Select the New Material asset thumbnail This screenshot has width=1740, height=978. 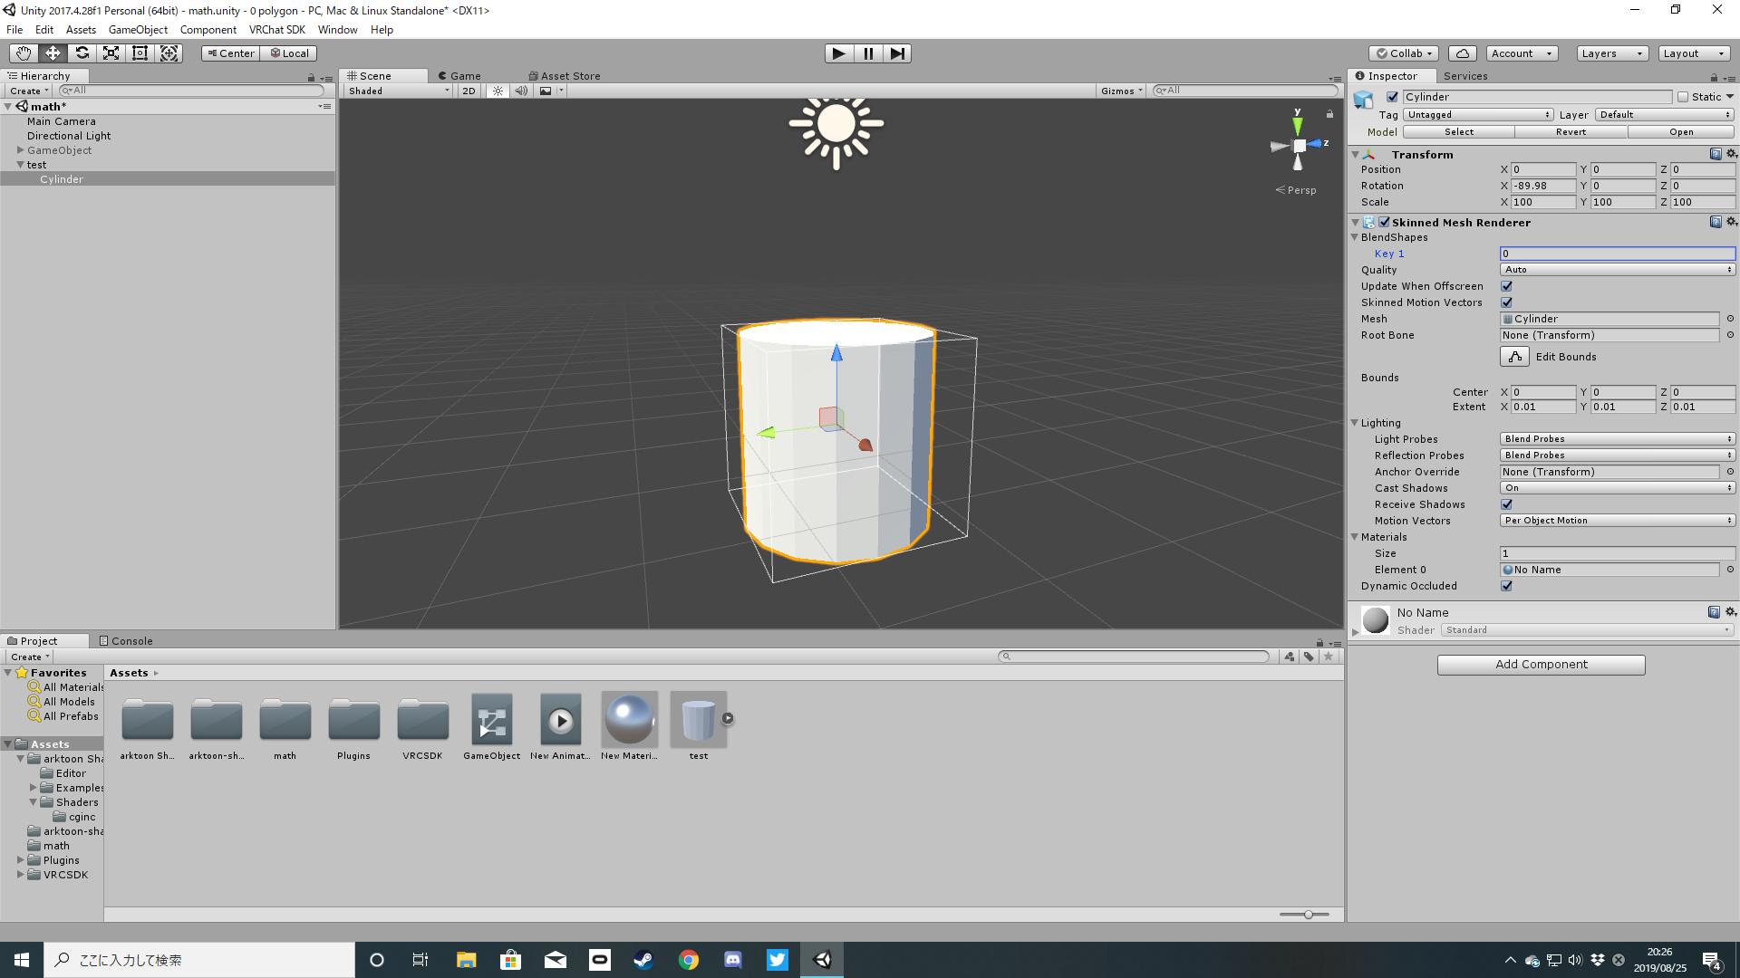tap(629, 720)
